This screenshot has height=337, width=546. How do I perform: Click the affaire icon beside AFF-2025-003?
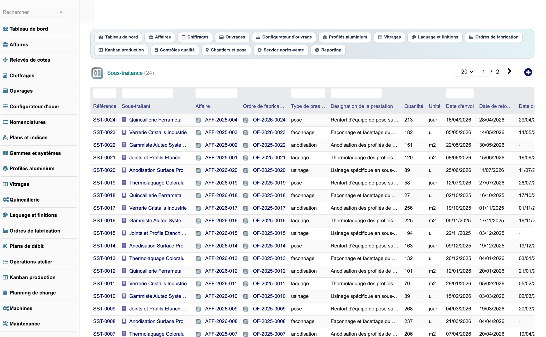198,133
